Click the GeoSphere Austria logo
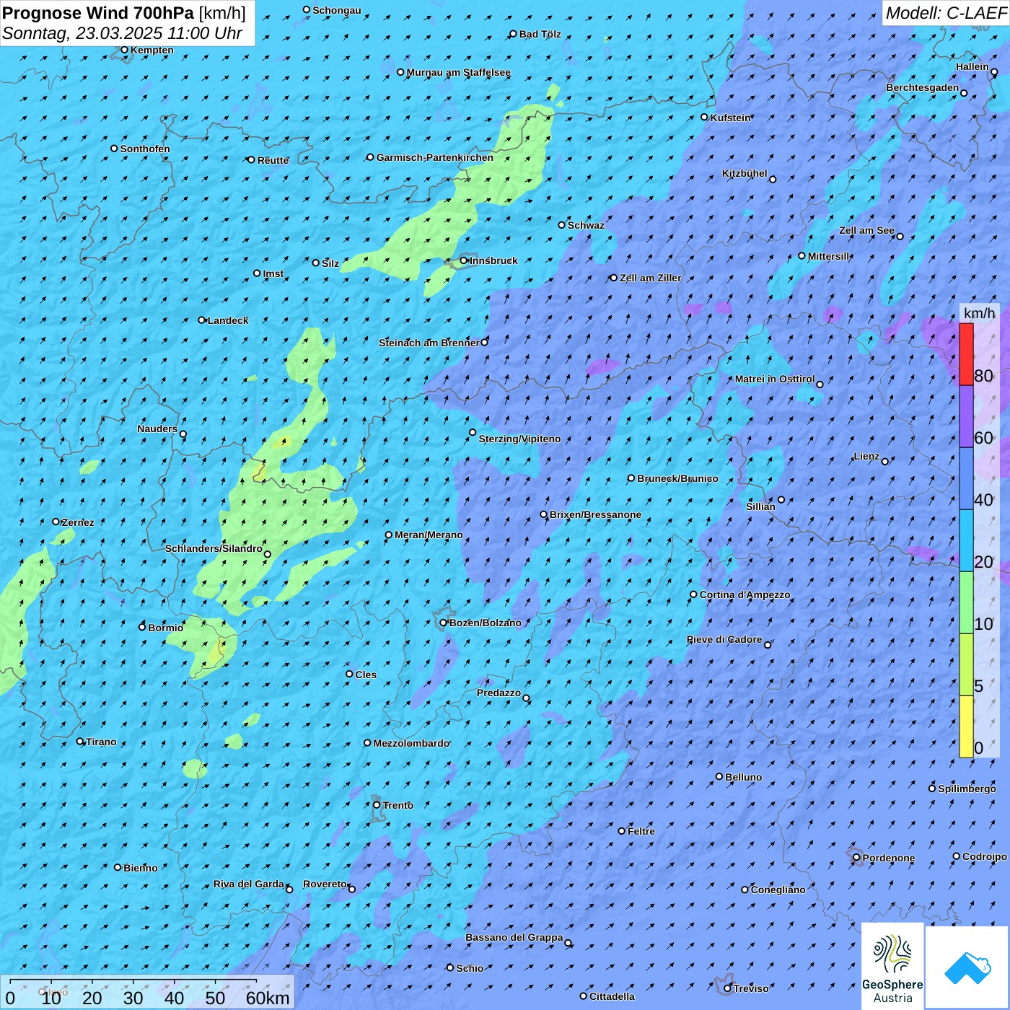The height and width of the screenshot is (1010, 1010). (x=892, y=966)
